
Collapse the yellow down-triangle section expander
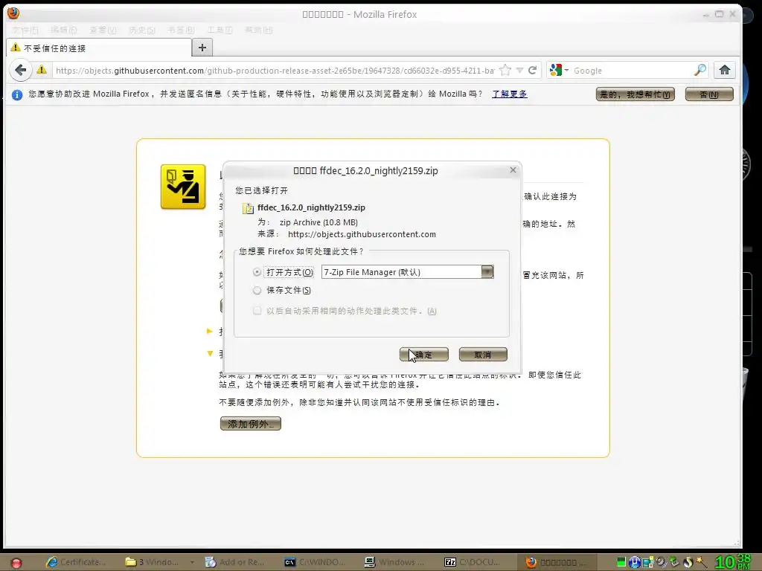[210, 353]
